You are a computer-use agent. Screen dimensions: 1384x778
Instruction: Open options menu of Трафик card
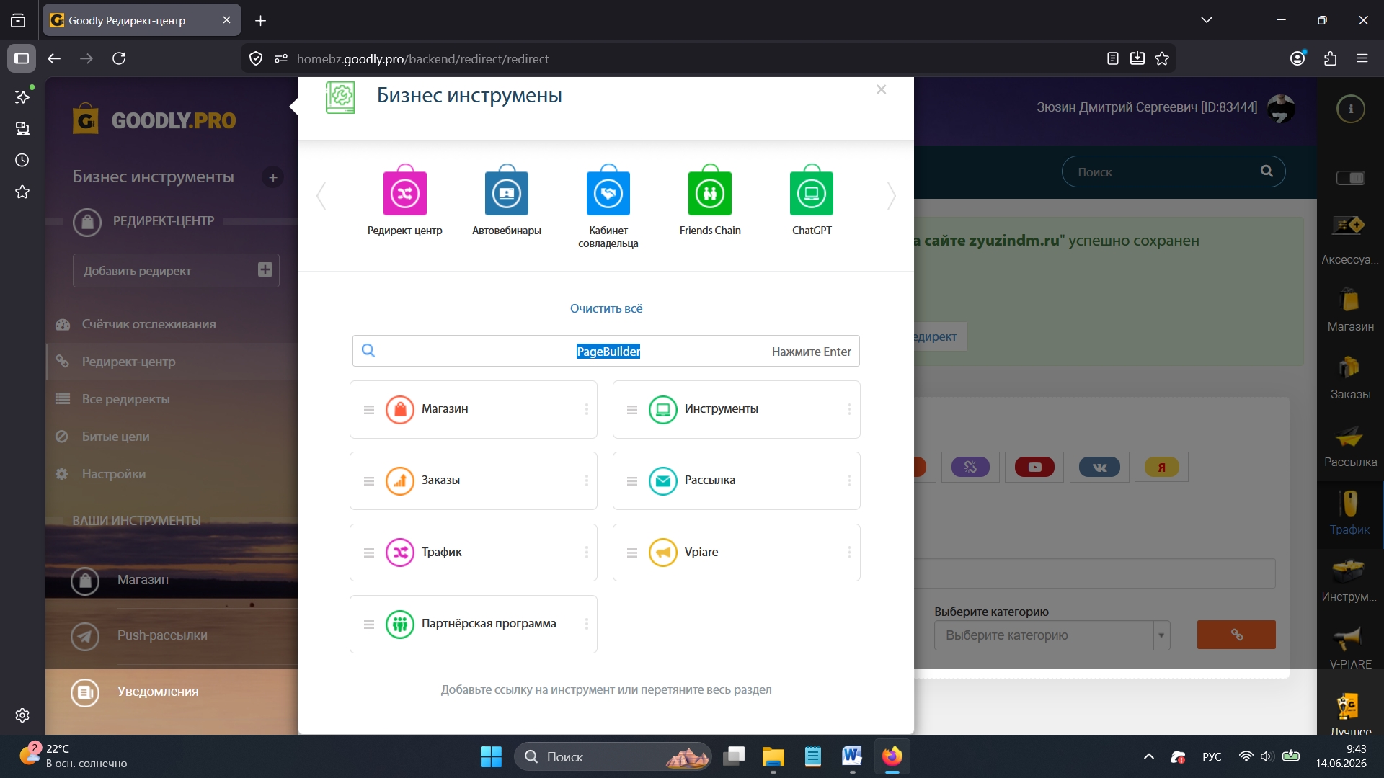[587, 553]
